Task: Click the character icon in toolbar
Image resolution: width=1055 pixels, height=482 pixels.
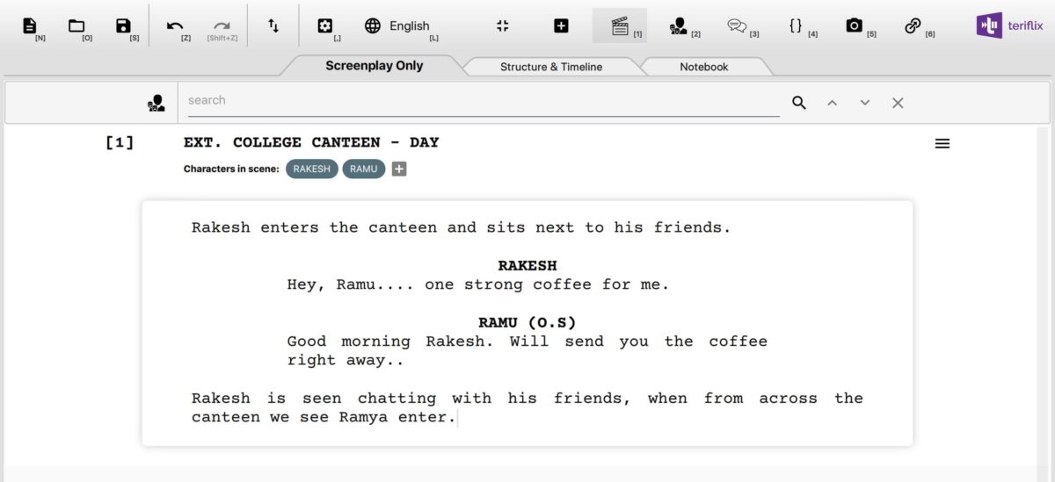Action: (x=678, y=26)
